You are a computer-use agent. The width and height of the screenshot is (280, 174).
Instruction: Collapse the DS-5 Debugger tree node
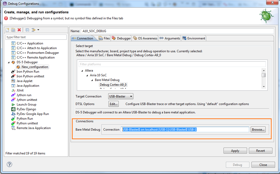click(9, 62)
